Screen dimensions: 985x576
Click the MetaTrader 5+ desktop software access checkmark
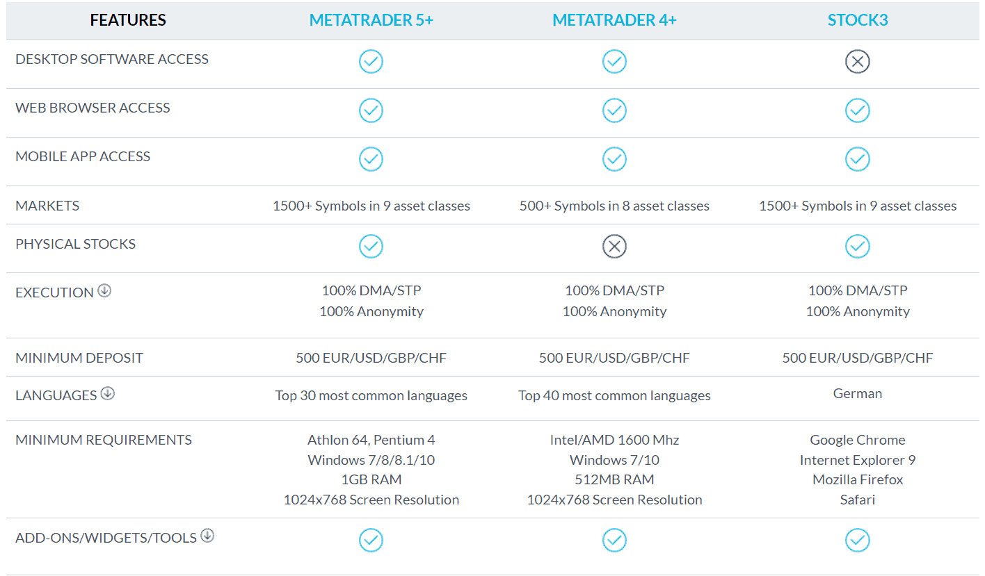(371, 62)
